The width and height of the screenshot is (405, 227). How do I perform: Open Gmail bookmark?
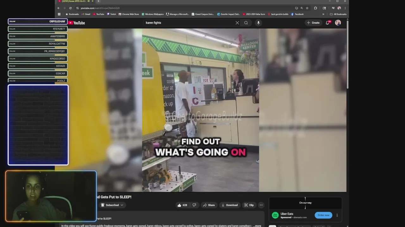pos(86,14)
